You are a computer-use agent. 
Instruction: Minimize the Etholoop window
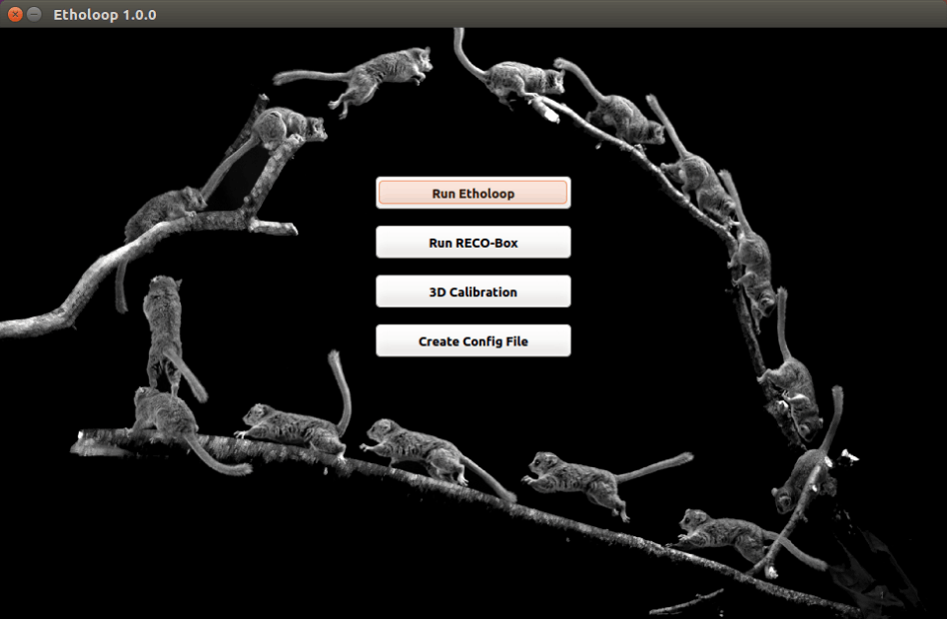click(x=34, y=14)
